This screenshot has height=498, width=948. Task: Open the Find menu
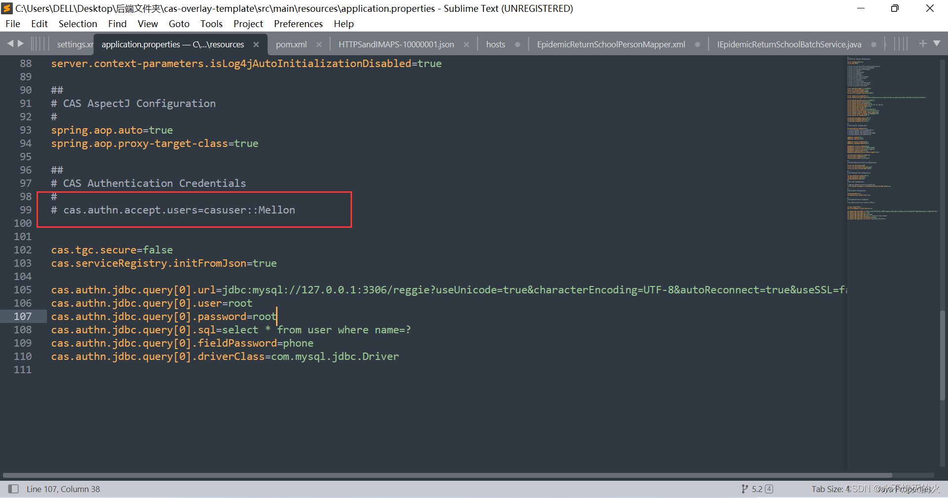tap(118, 24)
